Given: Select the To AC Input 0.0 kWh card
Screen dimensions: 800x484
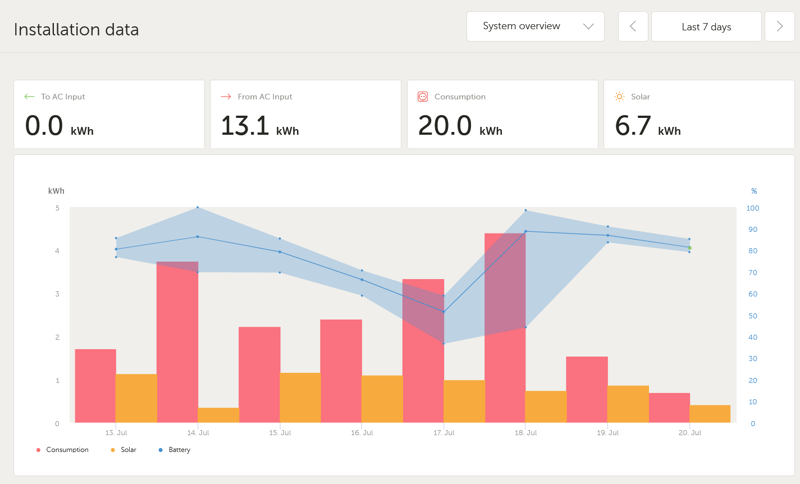Looking at the screenshot, I should pyautogui.click(x=109, y=114).
